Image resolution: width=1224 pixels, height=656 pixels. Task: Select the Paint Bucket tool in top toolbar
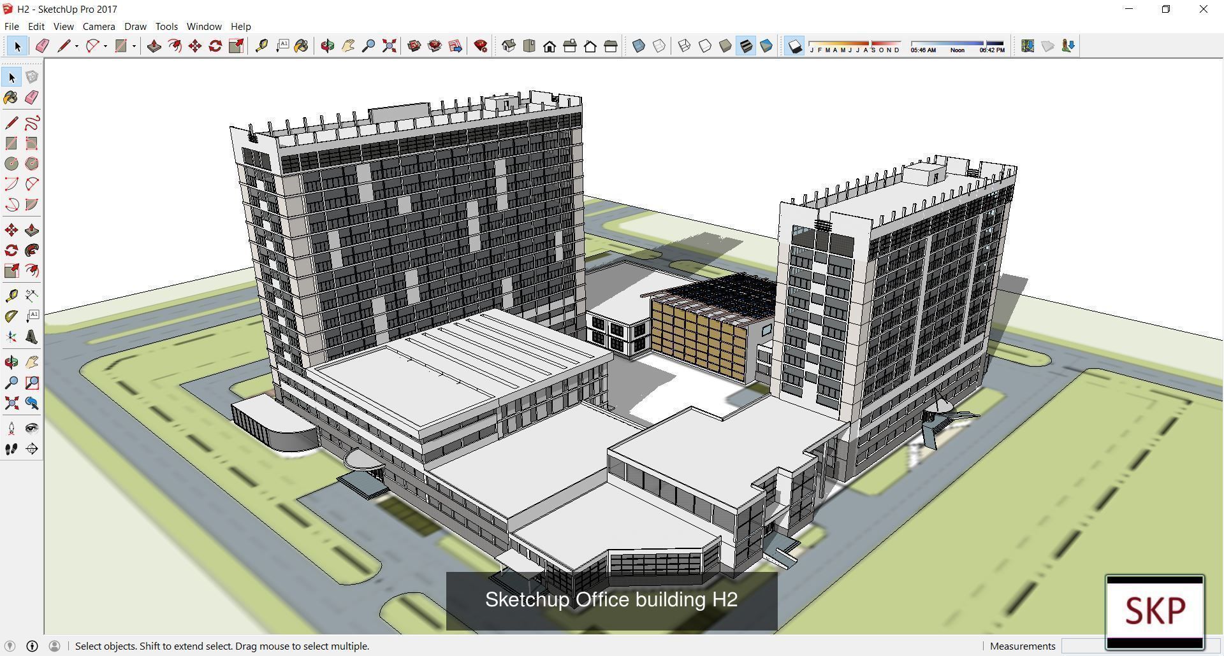tap(302, 46)
